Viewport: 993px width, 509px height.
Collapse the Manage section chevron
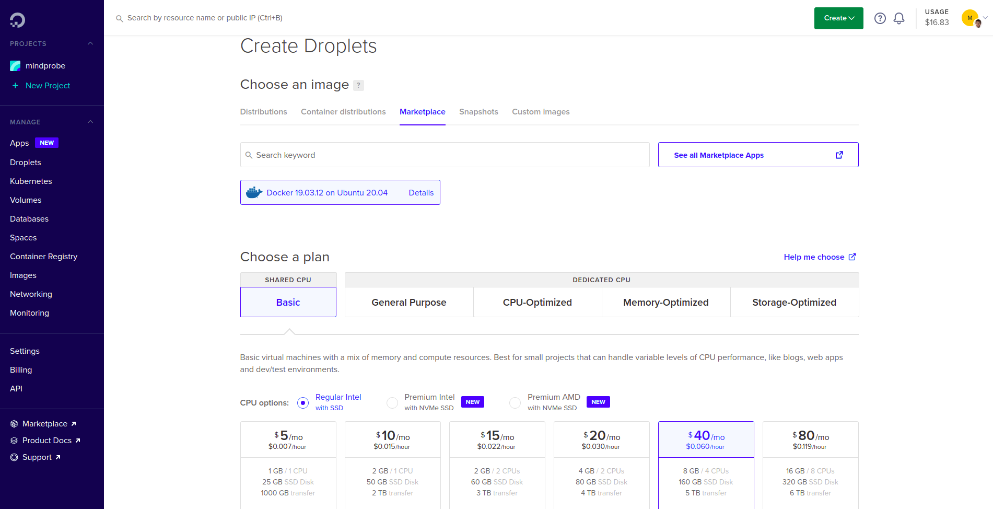90,122
